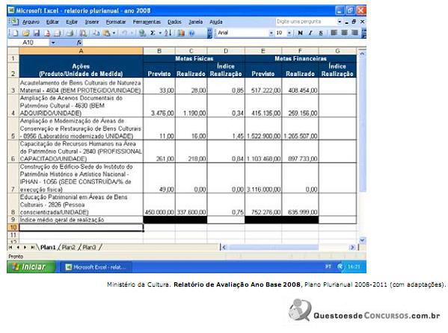Click the fx insert function icon
Image resolution: width=448 pixels, height=333 pixels.
coord(79,43)
